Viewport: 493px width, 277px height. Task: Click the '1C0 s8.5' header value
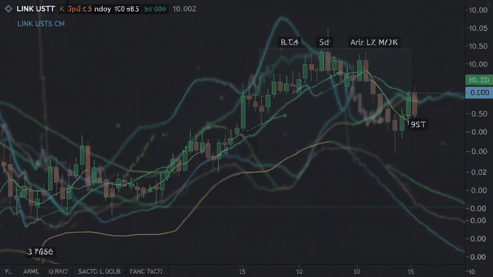point(127,9)
